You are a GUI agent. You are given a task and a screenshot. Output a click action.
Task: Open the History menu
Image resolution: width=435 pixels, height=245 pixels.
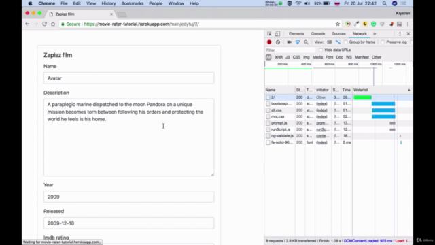[x=109, y=3]
